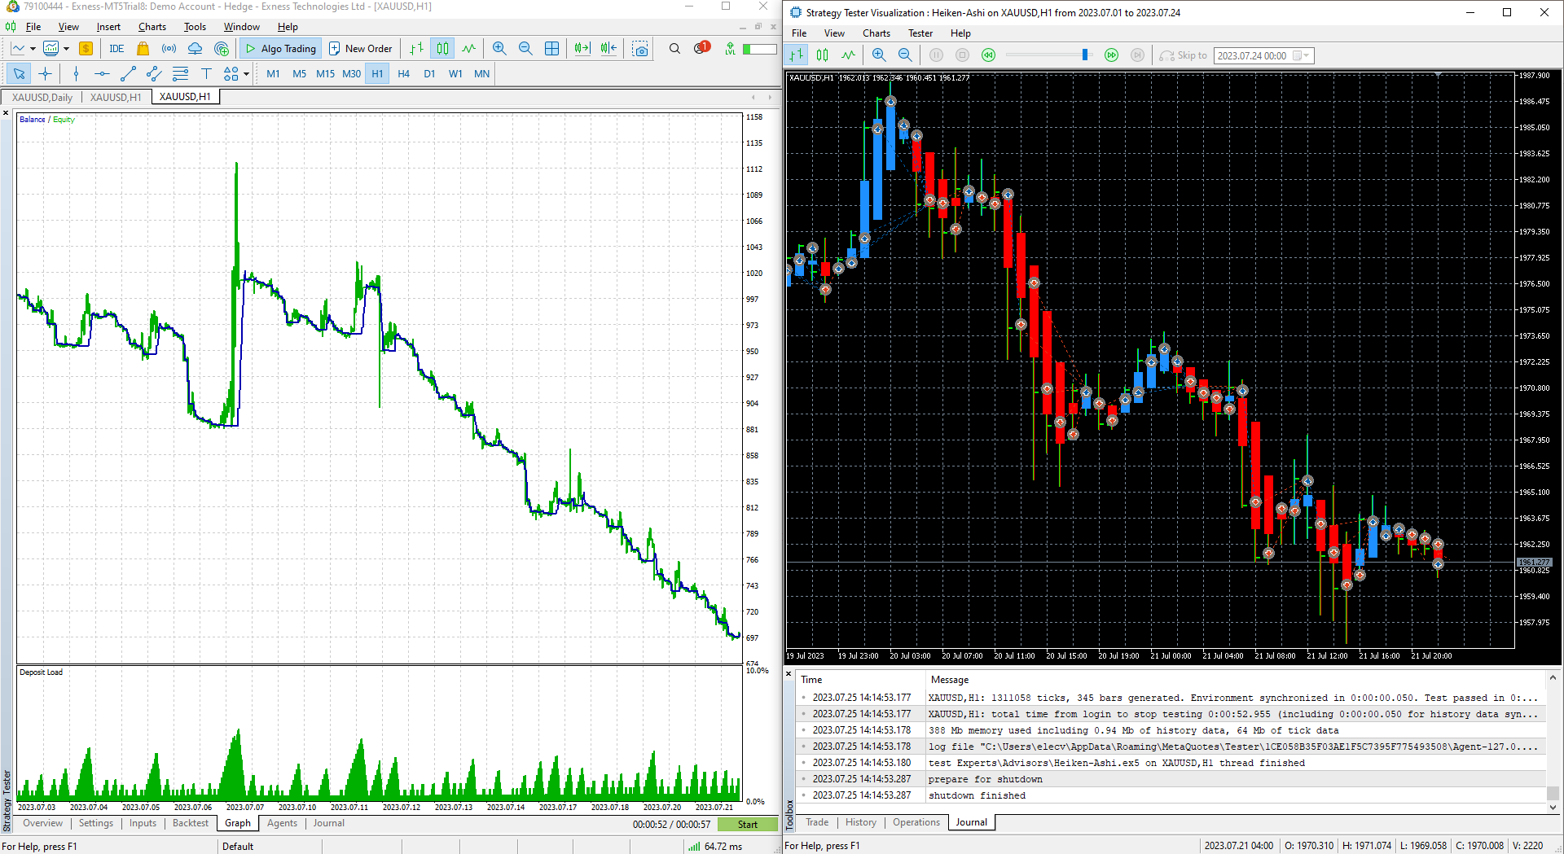Open the chart type dropdown arrow in main toolbar

click(x=33, y=49)
